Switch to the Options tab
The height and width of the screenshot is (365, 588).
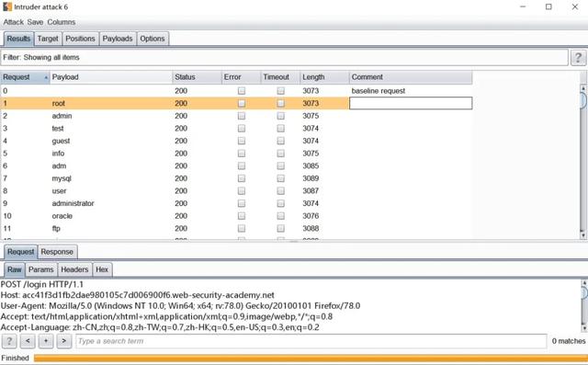tap(153, 39)
